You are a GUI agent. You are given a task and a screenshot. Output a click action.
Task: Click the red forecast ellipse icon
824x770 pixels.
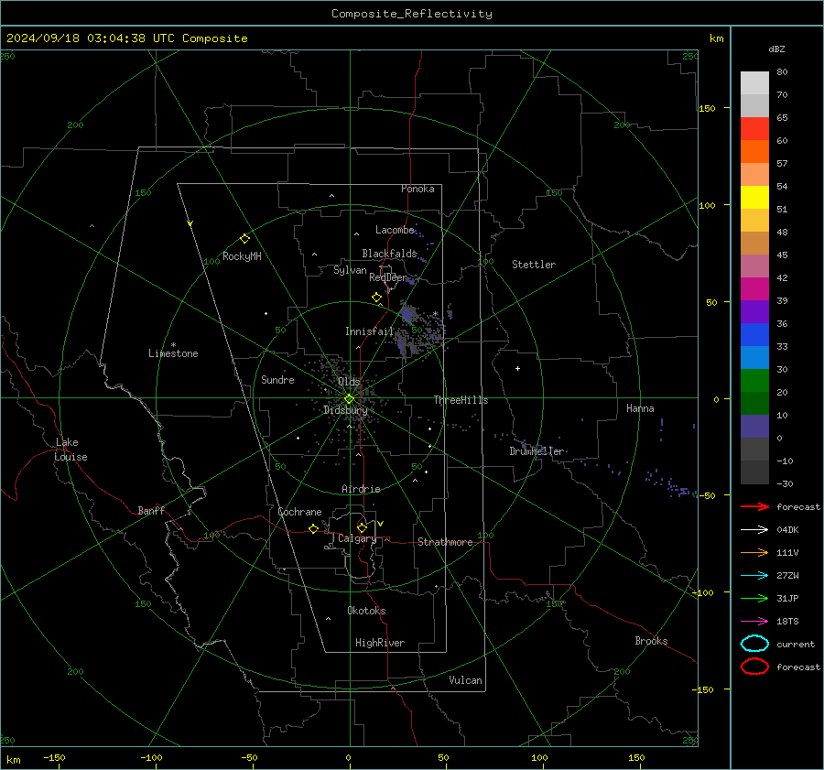pos(754,667)
